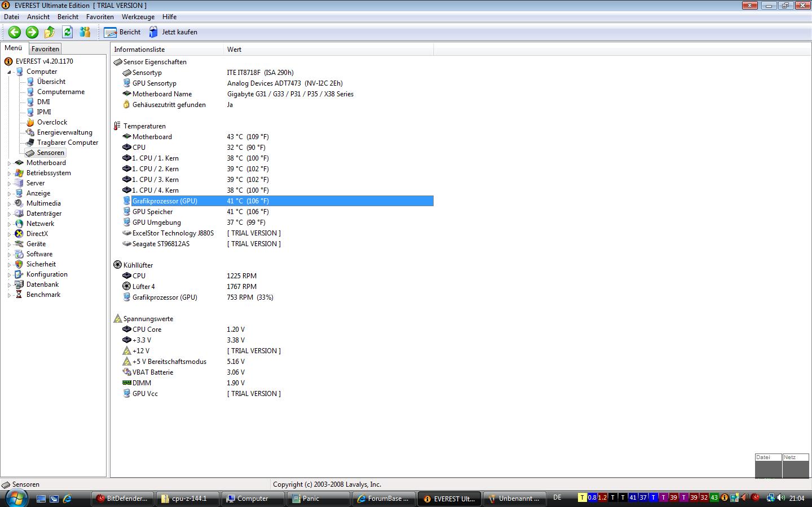Expand the Multimedia tree node

tap(9, 204)
